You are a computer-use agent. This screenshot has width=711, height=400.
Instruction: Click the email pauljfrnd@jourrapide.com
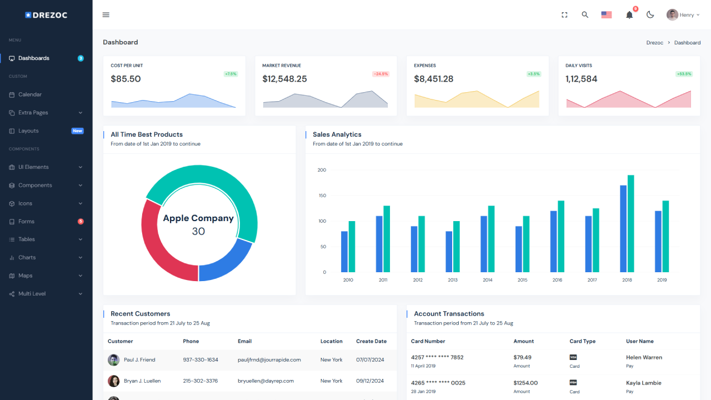pos(269,360)
